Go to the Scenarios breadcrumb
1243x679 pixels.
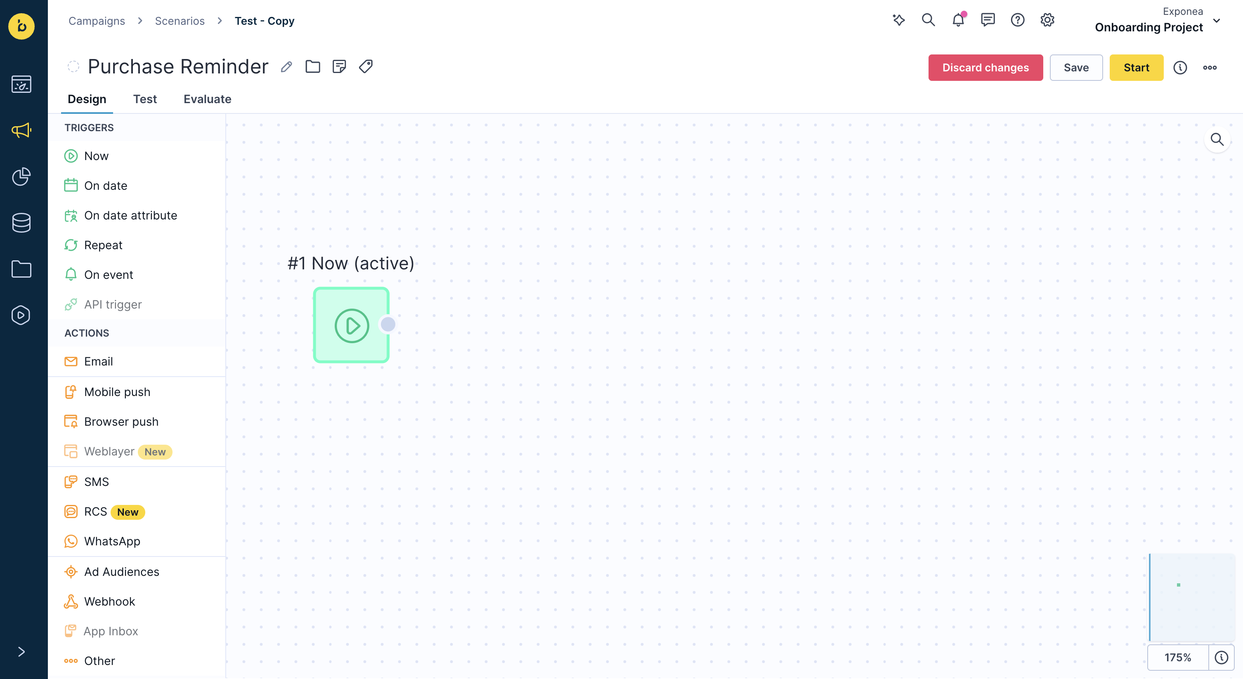pos(180,21)
